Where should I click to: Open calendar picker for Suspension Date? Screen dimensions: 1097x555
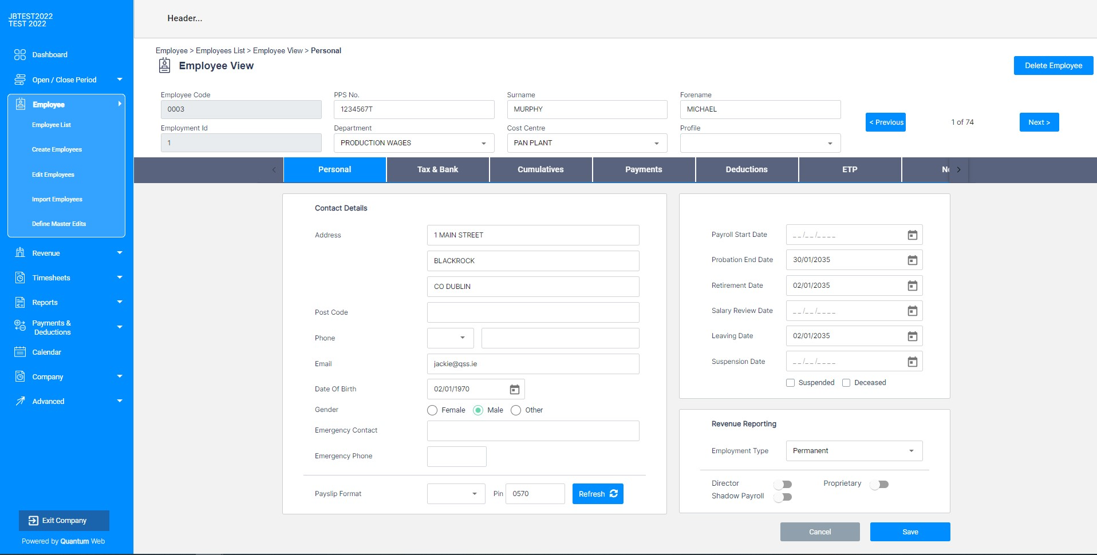[x=913, y=362]
